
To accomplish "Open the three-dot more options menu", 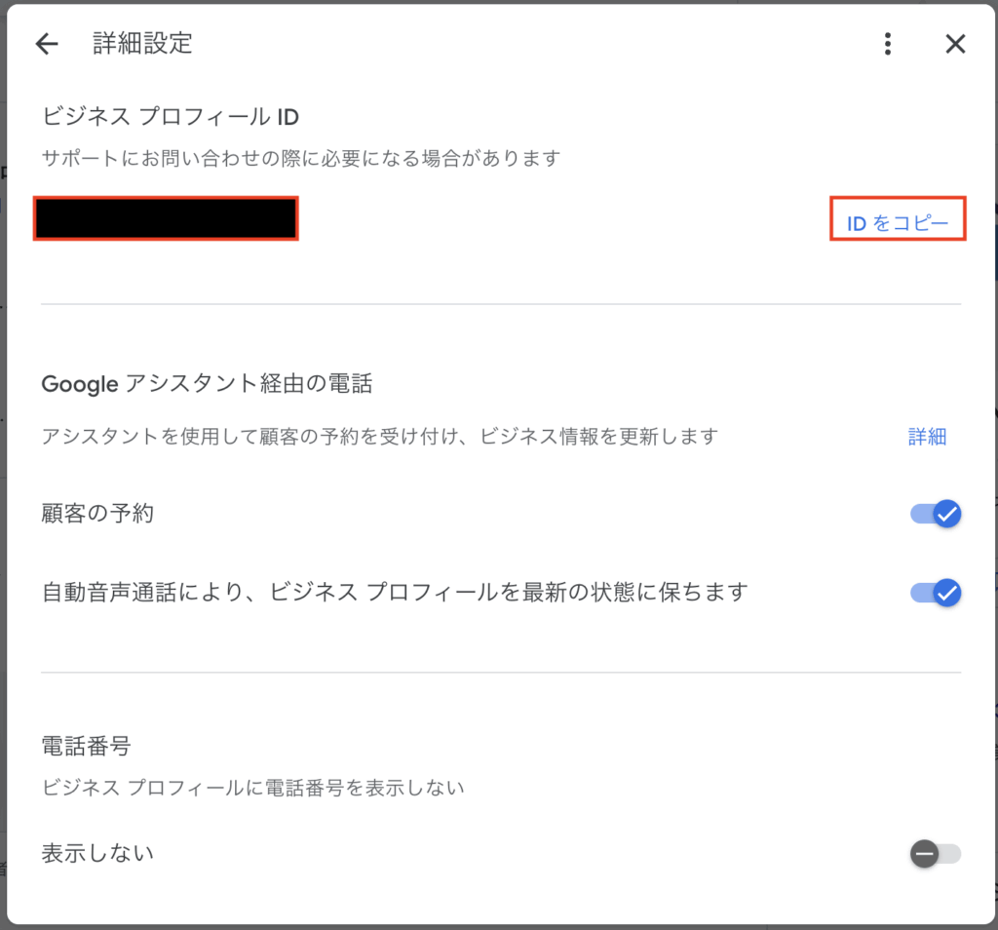I will [x=887, y=44].
